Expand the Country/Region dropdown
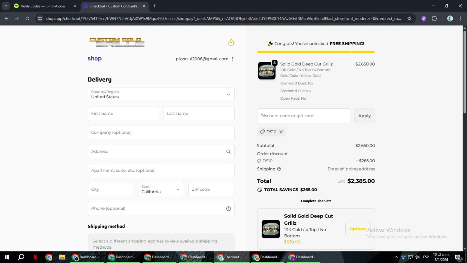 [x=161, y=95]
